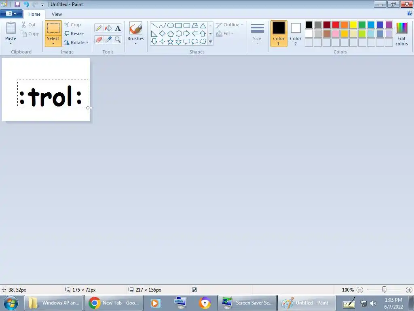
Task: Choose the Down arrow shape
Action: pyautogui.click(x=154, y=42)
